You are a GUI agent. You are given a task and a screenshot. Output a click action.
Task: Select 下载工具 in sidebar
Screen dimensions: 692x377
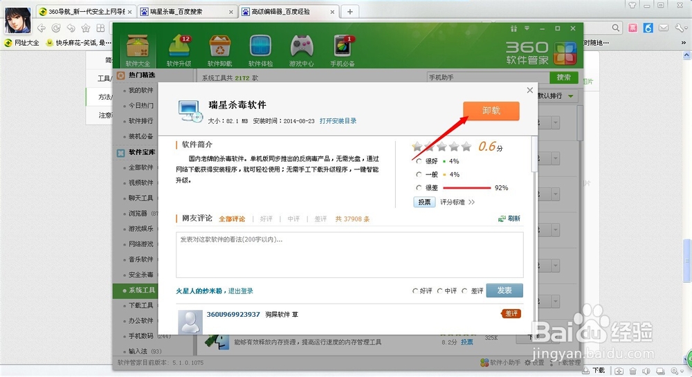click(x=140, y=305)
